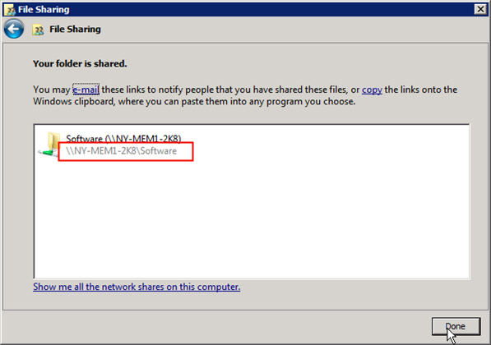Show all network shares on this computer
This screenshot has height=345, width=491.
point(137,287)
